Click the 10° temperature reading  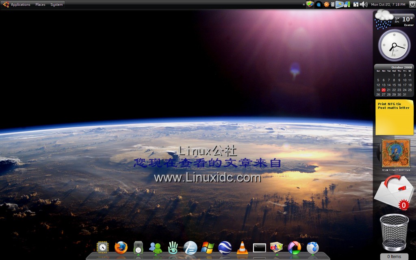pos(407,19)
